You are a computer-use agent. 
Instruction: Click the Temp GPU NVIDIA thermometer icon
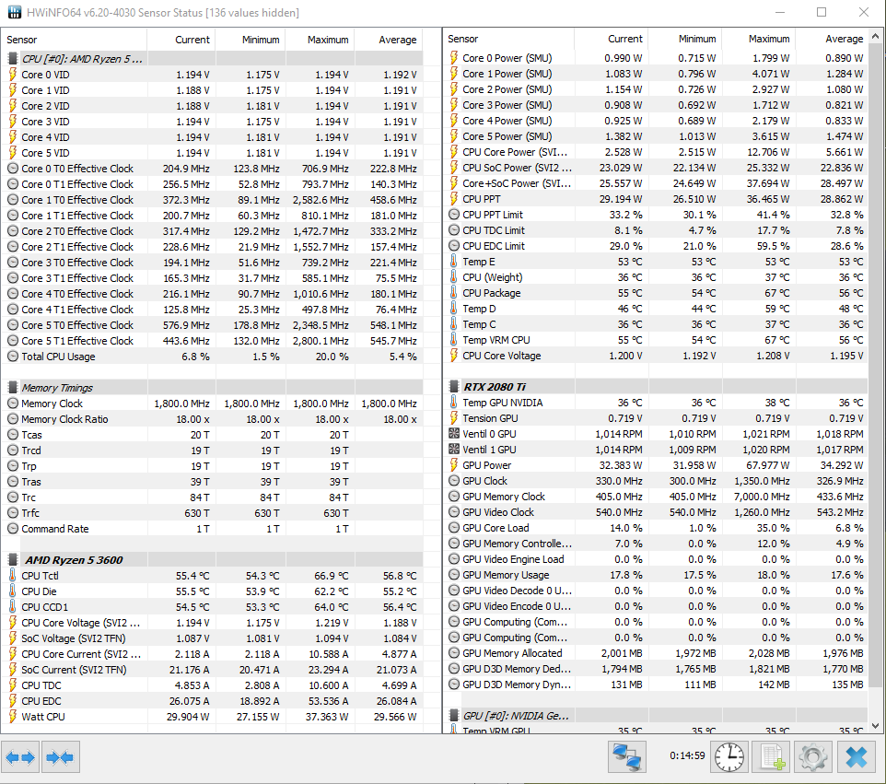click(454, 403)
